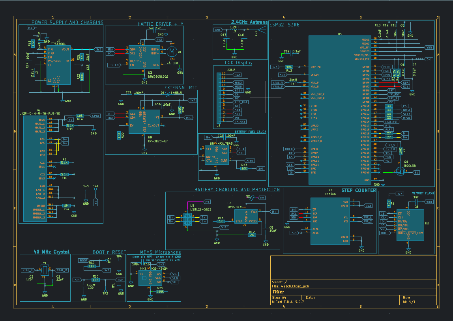Click the HS_EN label in haptic driver block

pyautogui.click(x=114, y=65)
